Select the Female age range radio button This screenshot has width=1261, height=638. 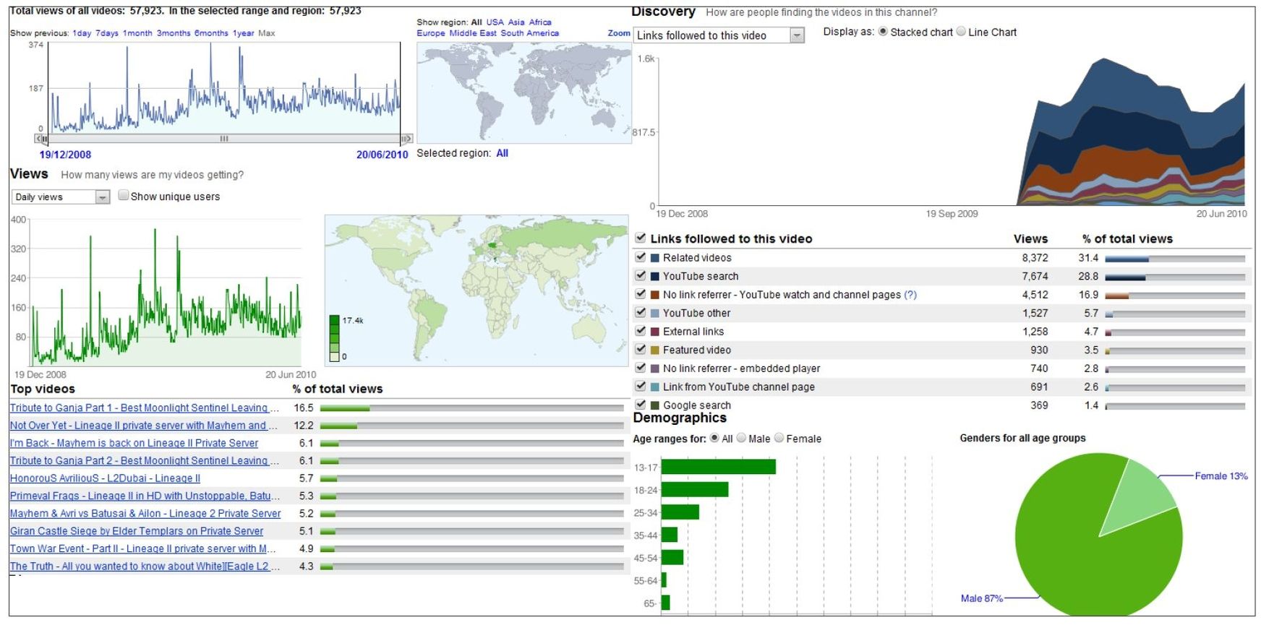(x=779, y=438)
